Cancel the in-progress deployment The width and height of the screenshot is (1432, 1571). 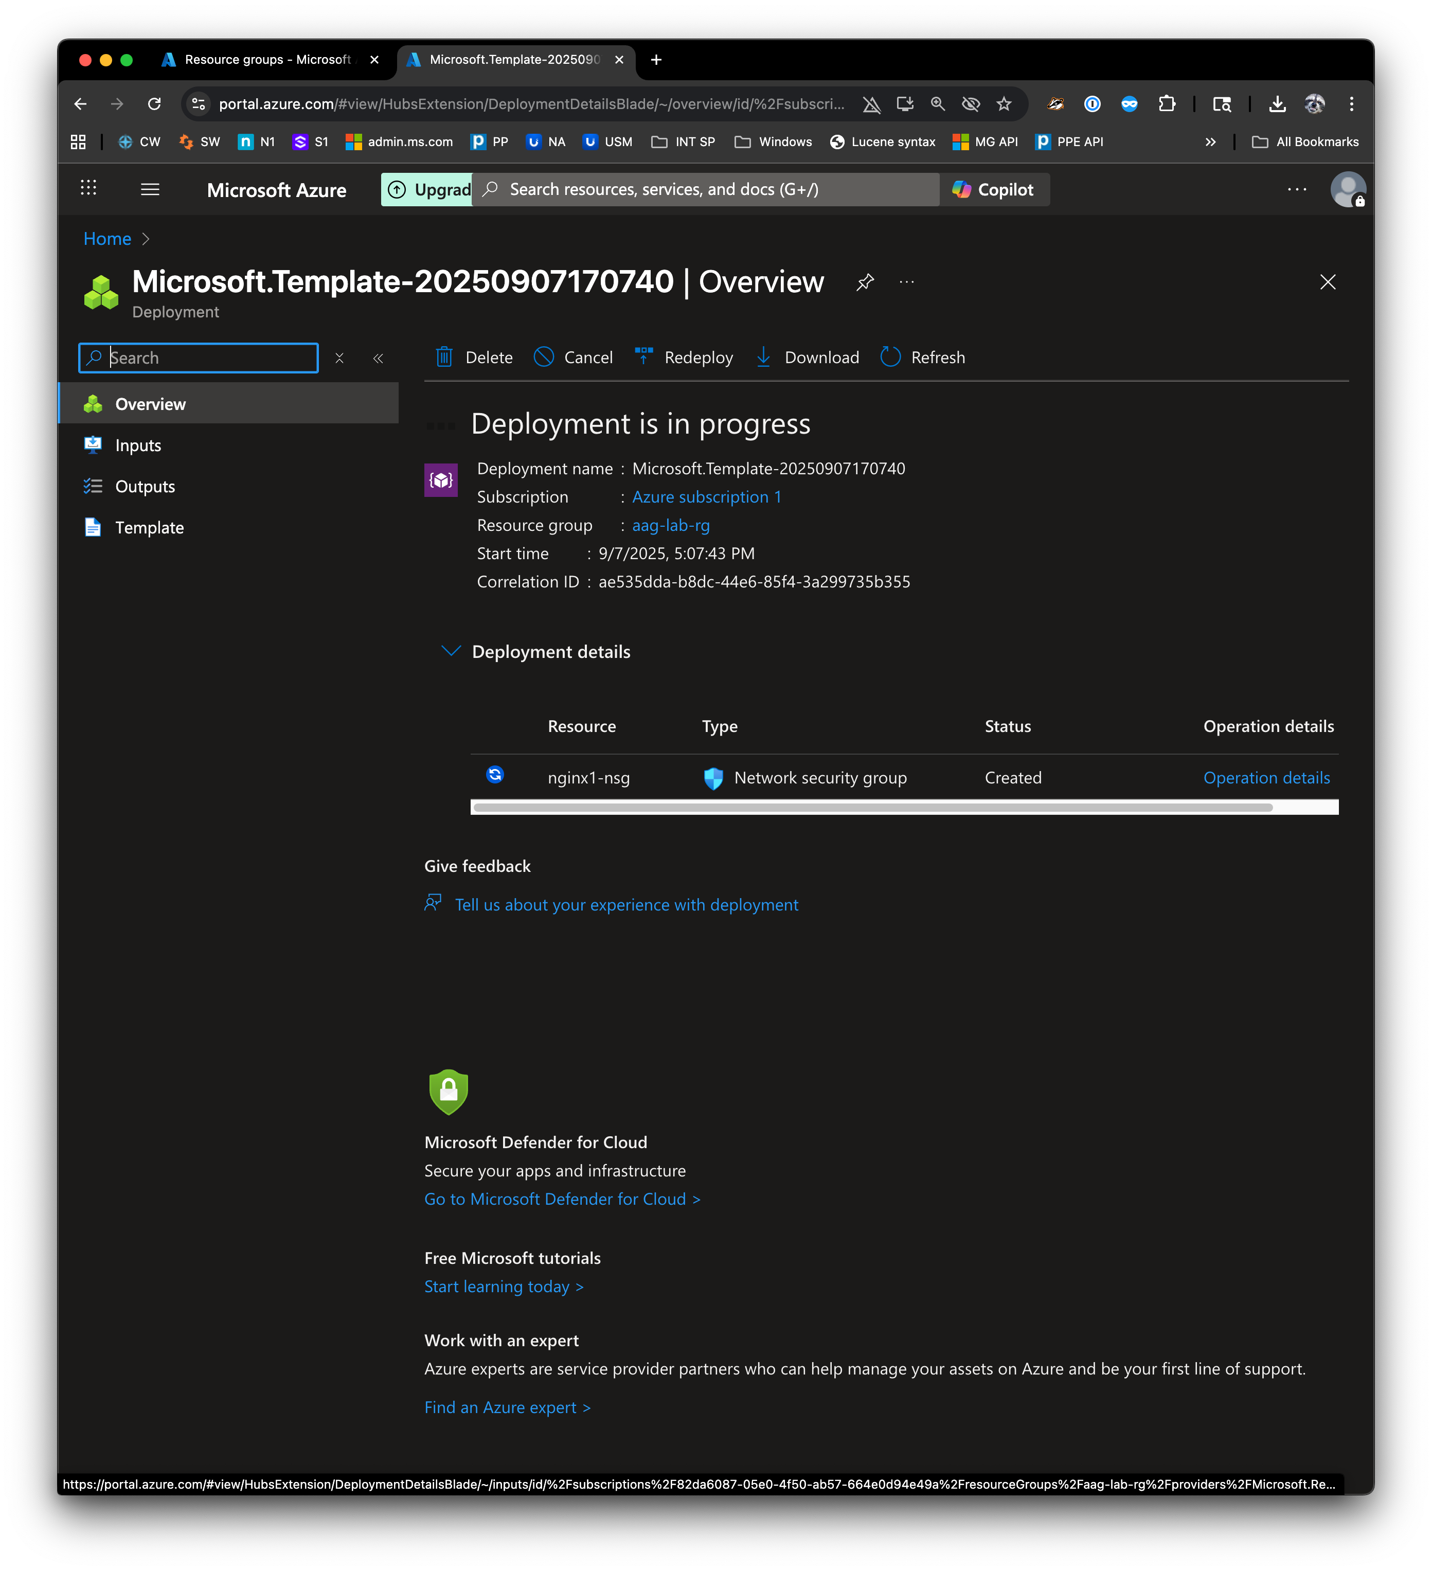(574, 358)
